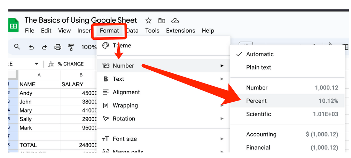Open the Extensions menu

coord(180,31)
